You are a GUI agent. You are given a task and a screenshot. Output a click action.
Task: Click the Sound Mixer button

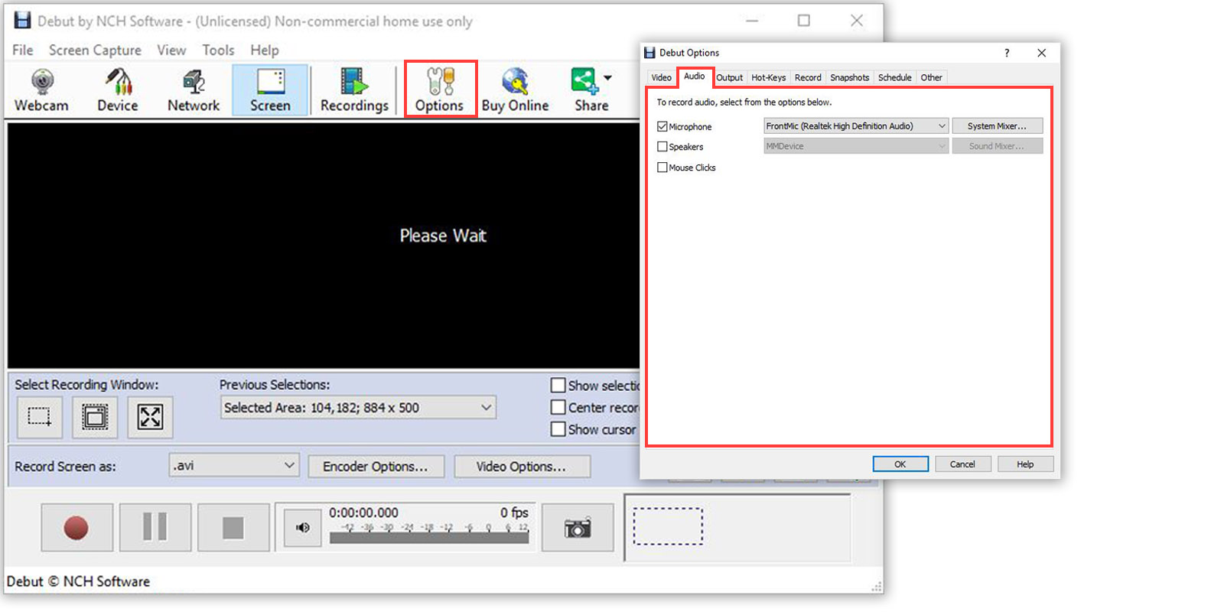click(998, 146)
